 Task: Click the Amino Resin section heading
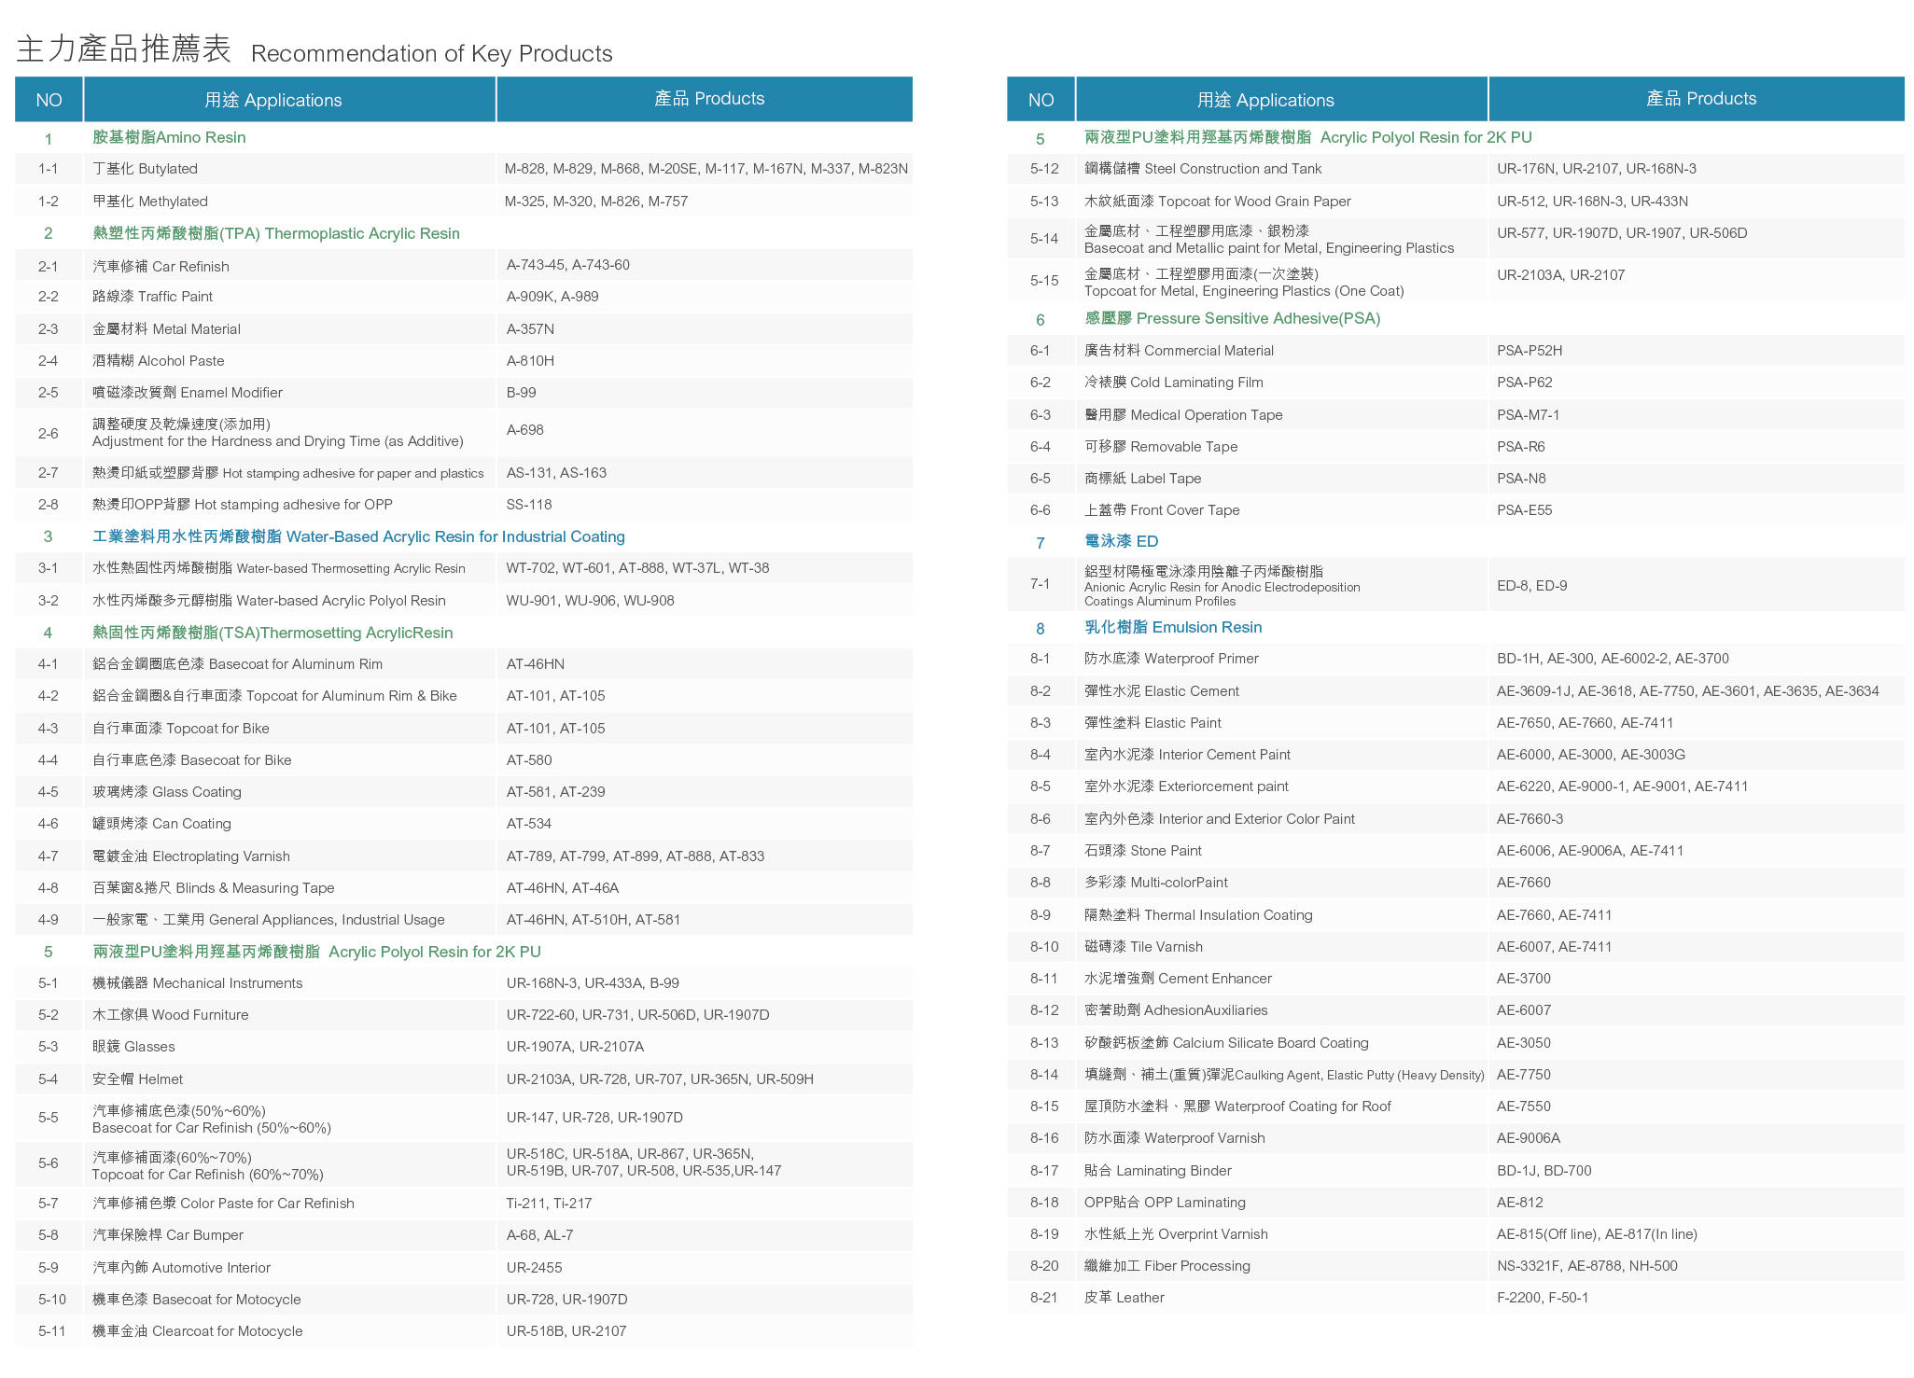point(169,138)
